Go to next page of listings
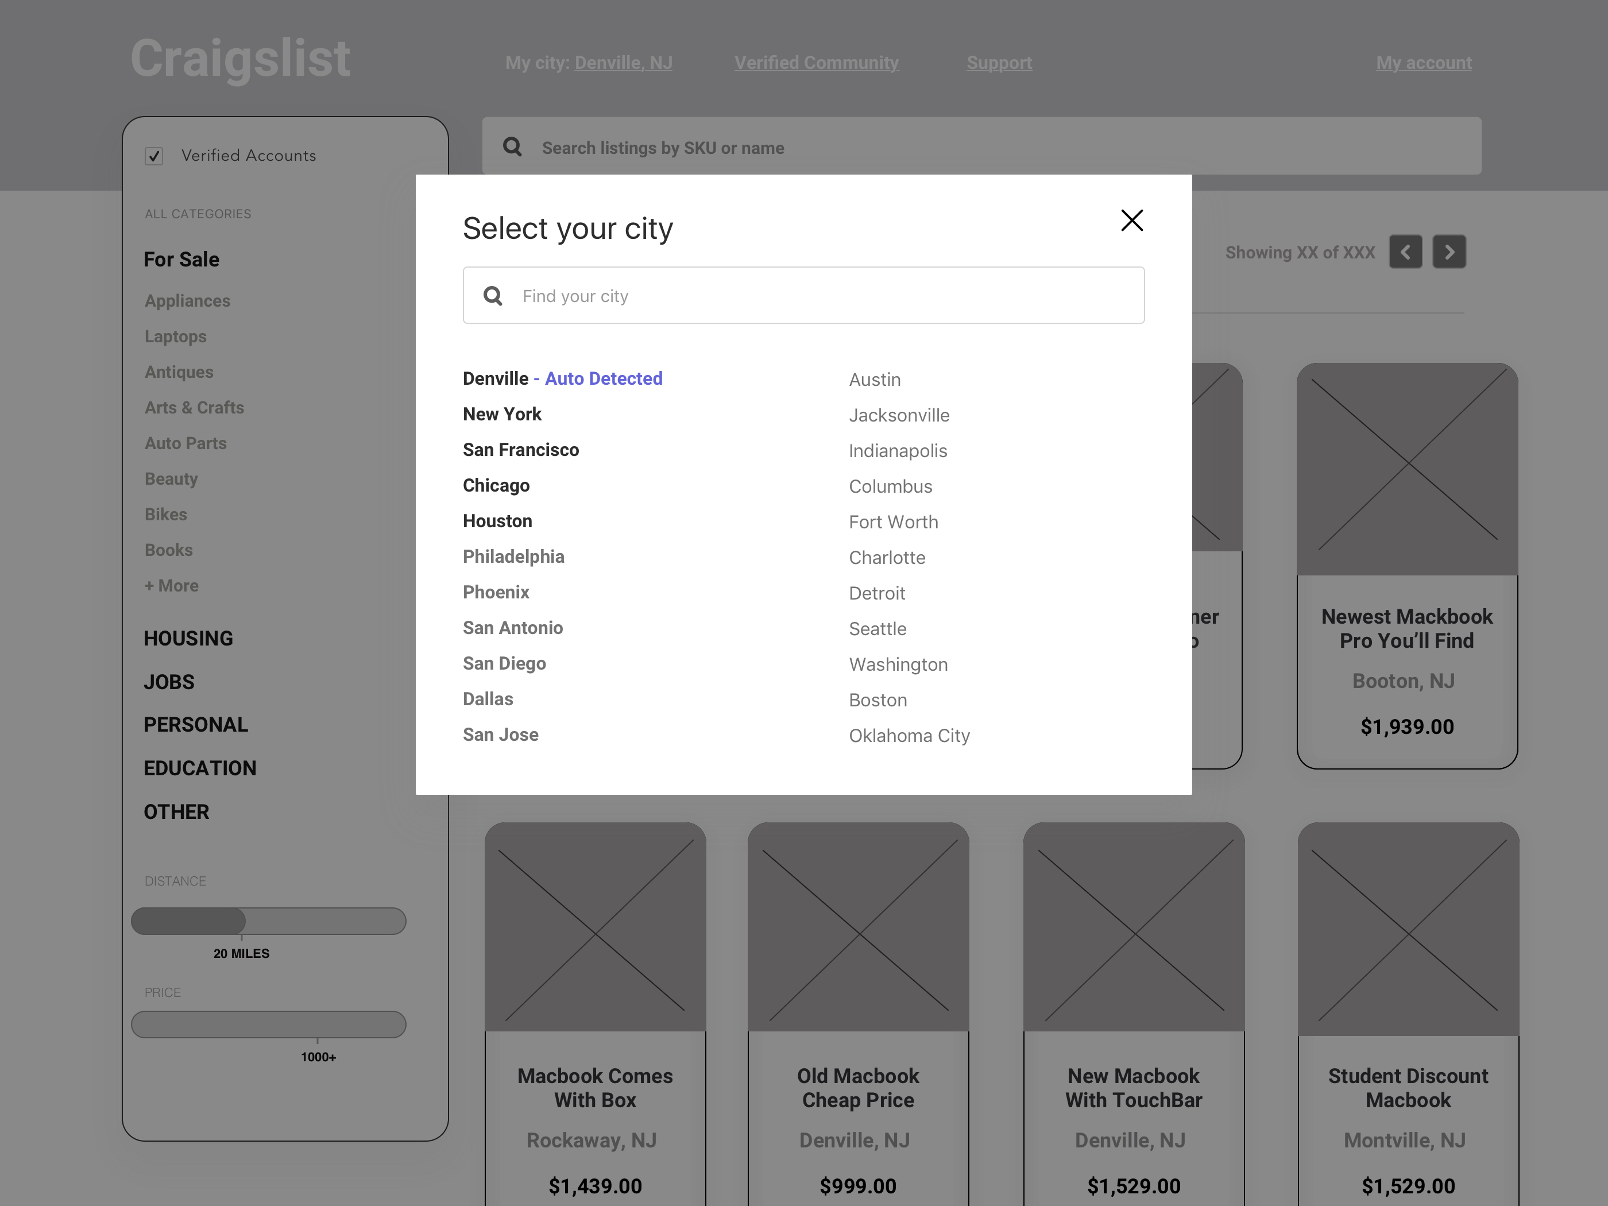Image resolution: width=1608 pixels, height=1206 pixels. 1449,252
